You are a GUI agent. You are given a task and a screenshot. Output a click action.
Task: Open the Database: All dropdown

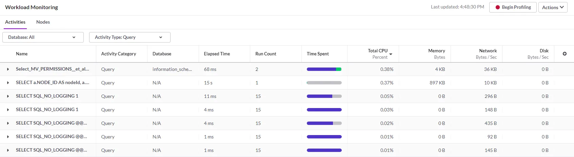(43, 37)
